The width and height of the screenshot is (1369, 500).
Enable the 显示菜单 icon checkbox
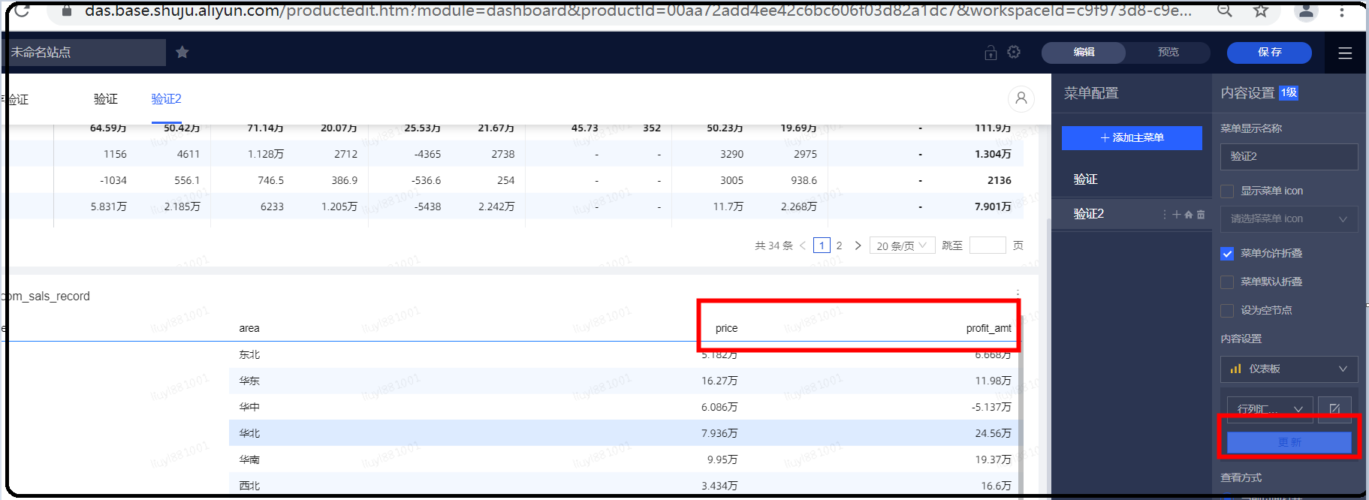coord(1227,191)
